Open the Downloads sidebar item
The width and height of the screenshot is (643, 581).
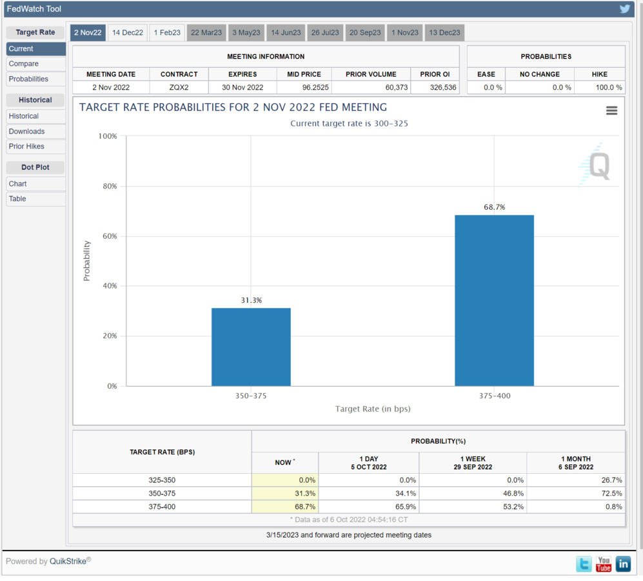pyautogui.click(x=26, y=131)
